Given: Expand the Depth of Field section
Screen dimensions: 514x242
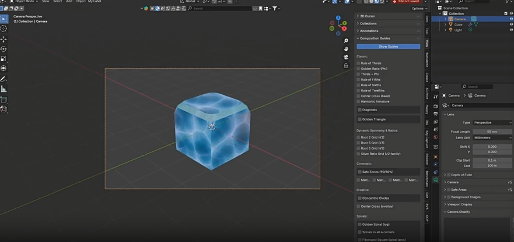Looking at the screenshot, I should pyautogui.click(x=461, y=175).
